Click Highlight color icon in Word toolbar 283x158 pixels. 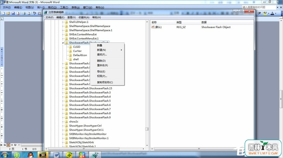265,13
